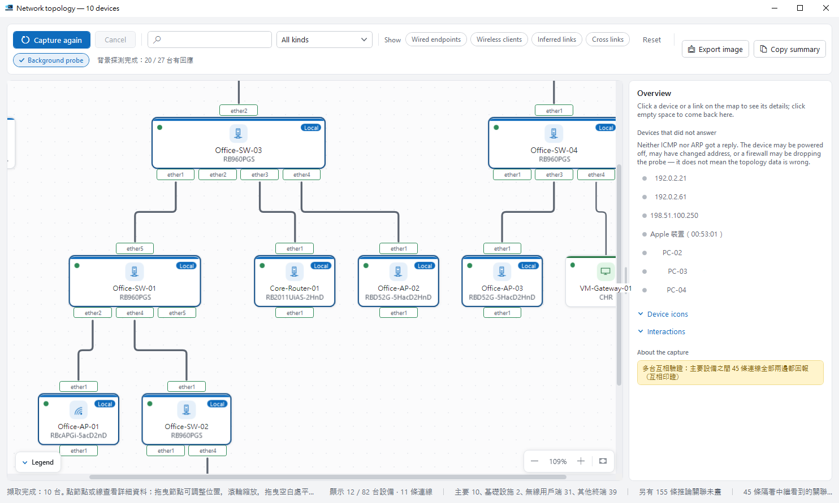Select the PC-03 list entry
The height and width of the screenshot is (503, 839).
tap(677, 272)
